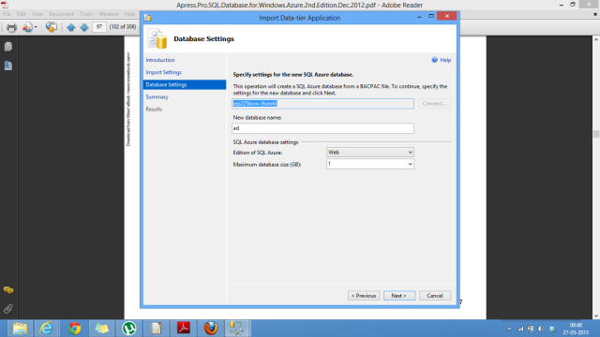Open the Document menu in Adobe Reader
This screenshot has width=600, height=337.
point(61,14)
